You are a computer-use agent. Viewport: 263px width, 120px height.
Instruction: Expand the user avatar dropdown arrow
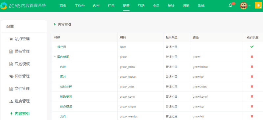pyautogui.click(x=250, y=6)
